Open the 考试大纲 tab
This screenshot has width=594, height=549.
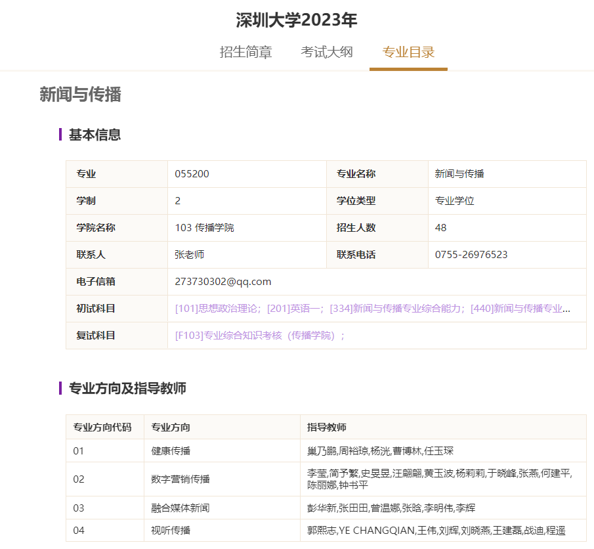pyautogui.click(x=327, y=52)
